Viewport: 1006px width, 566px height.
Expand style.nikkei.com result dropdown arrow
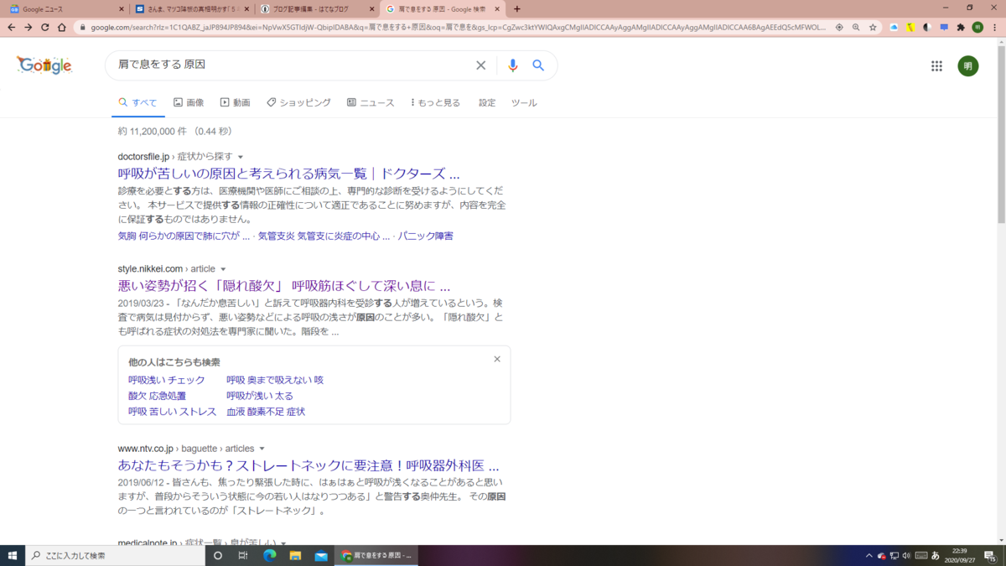(x=223, y=269)
